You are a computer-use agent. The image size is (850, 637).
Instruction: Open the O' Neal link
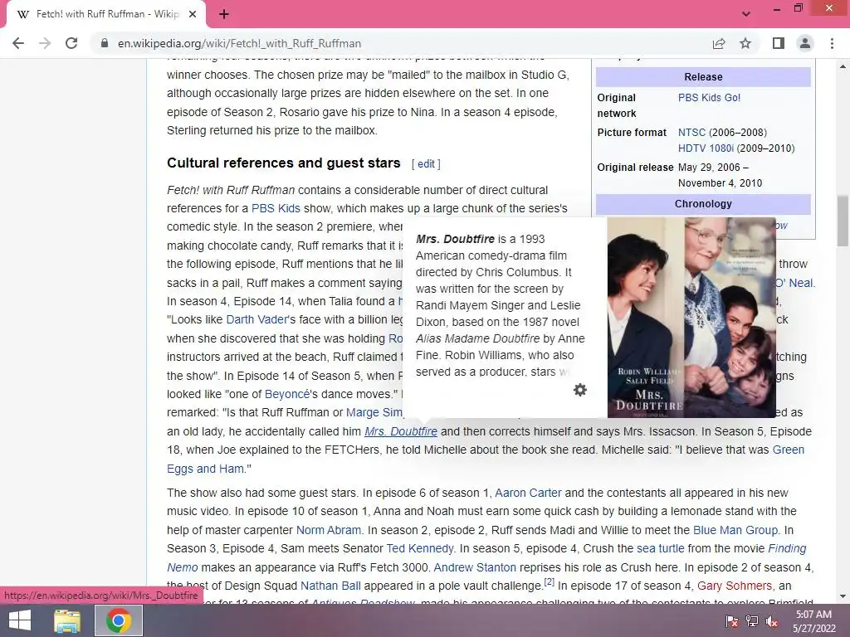[794, 283]
